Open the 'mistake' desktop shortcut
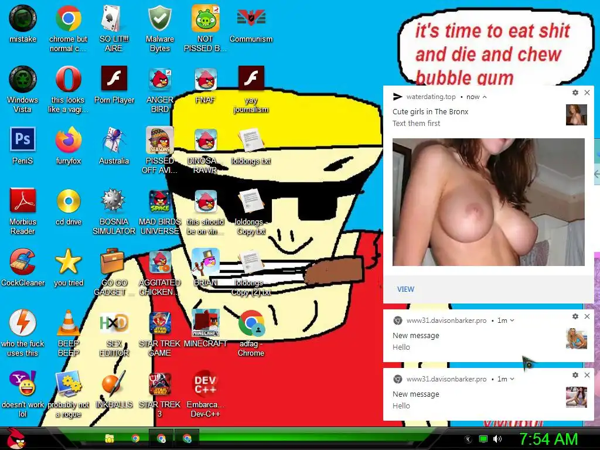Screen dimensions: 600x450 (x=23, y=24)
